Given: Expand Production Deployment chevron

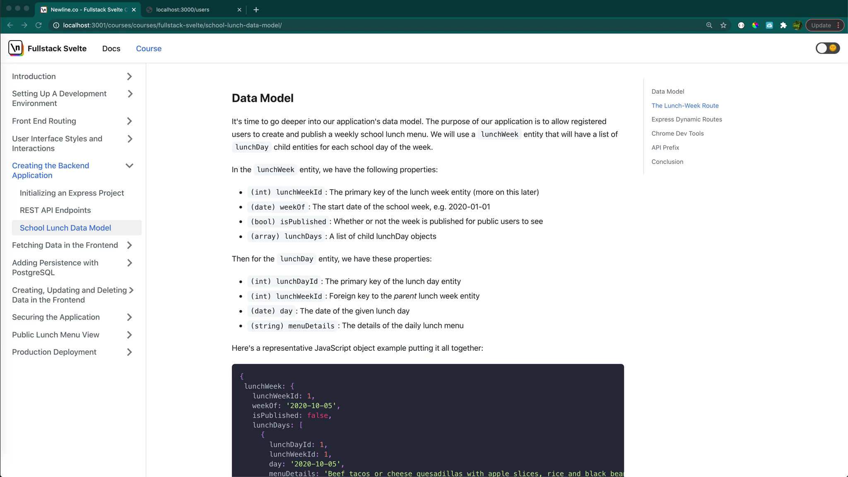Looking at the screenshot, I should coord(129,352).
